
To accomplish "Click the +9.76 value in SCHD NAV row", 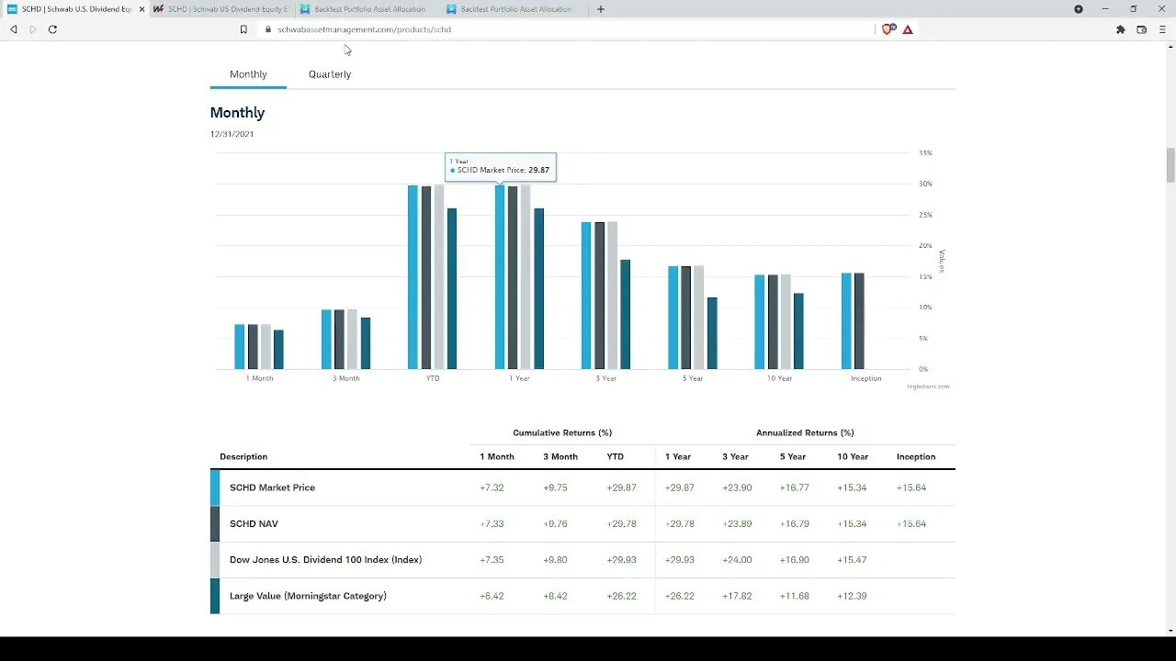I will [x=556, y=523].
